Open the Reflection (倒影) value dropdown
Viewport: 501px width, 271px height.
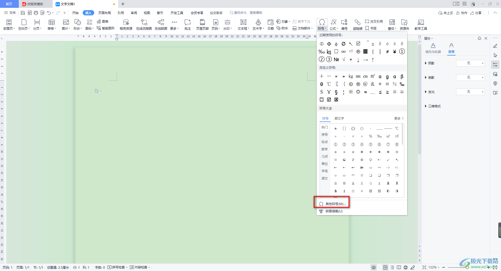click(x=470, y=77)
